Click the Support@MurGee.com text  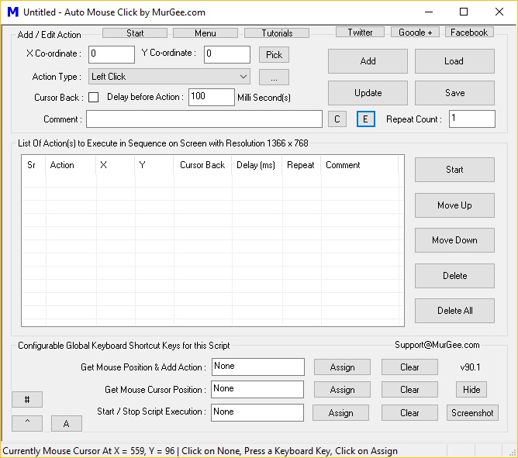437,345
